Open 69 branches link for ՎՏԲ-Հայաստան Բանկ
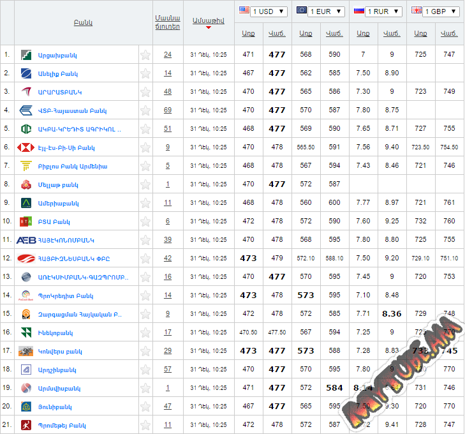Viewport: 465px width, 434px height. 168,110
